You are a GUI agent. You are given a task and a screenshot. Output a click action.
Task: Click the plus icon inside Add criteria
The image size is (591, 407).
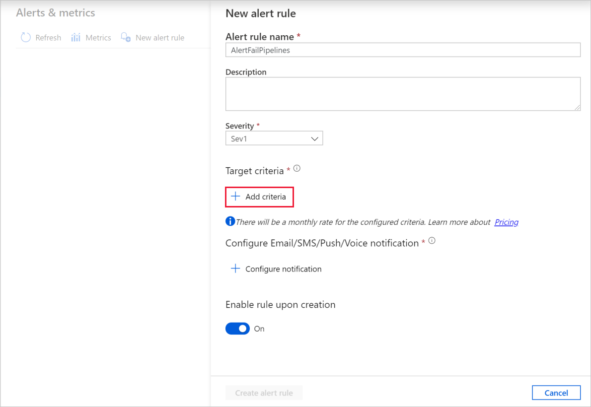pyautogui.click(x=235, y=197)
